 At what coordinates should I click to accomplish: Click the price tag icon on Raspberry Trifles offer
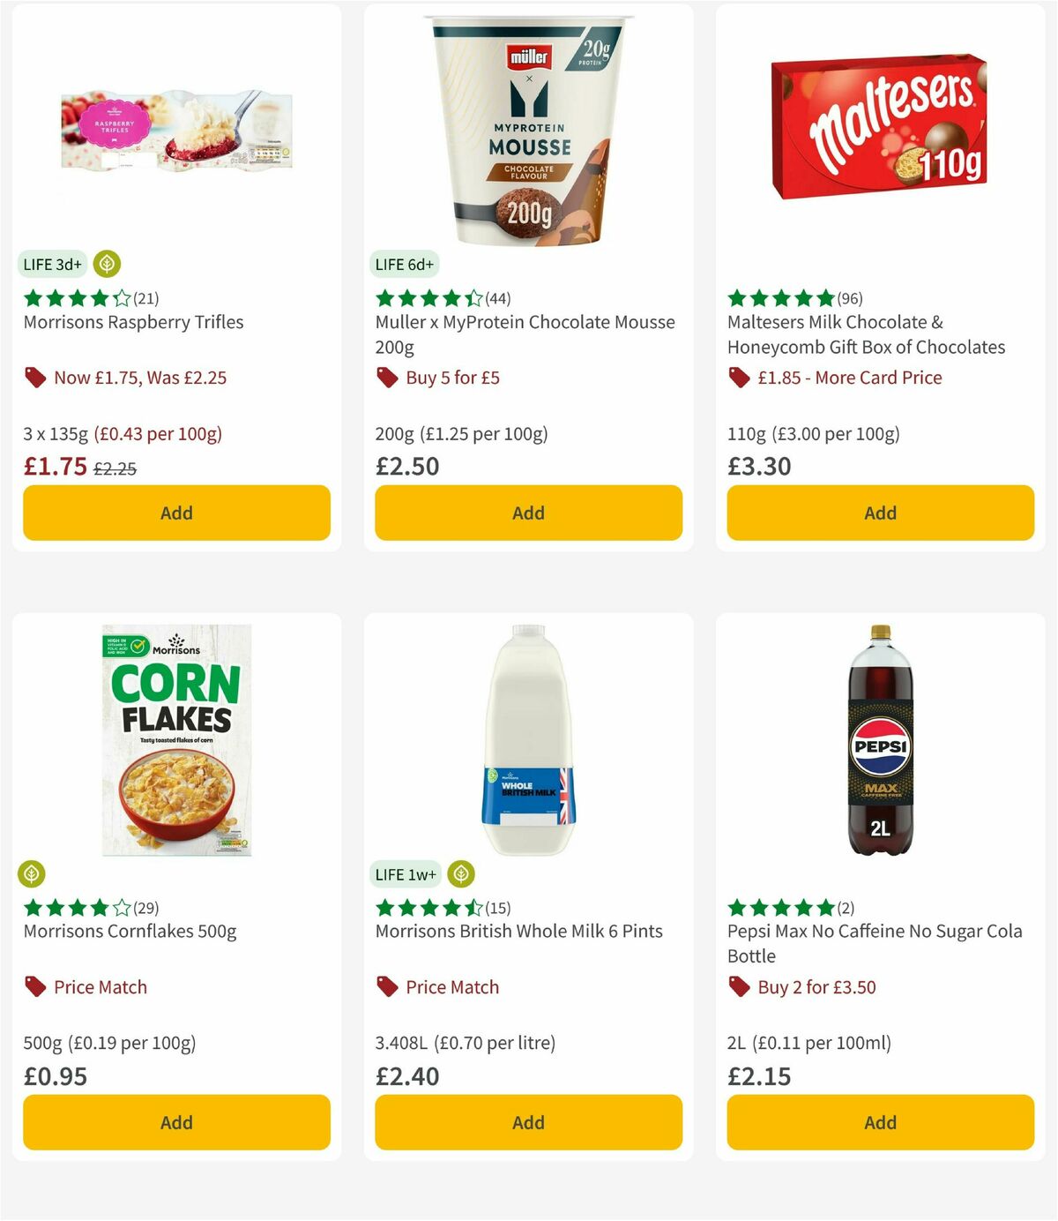pyautogui.click(x=35, y=378)
